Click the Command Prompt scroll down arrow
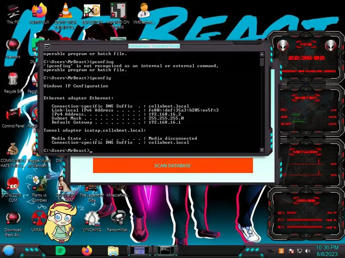Viewport: 345px width, 258px height. tap(262, 150)
